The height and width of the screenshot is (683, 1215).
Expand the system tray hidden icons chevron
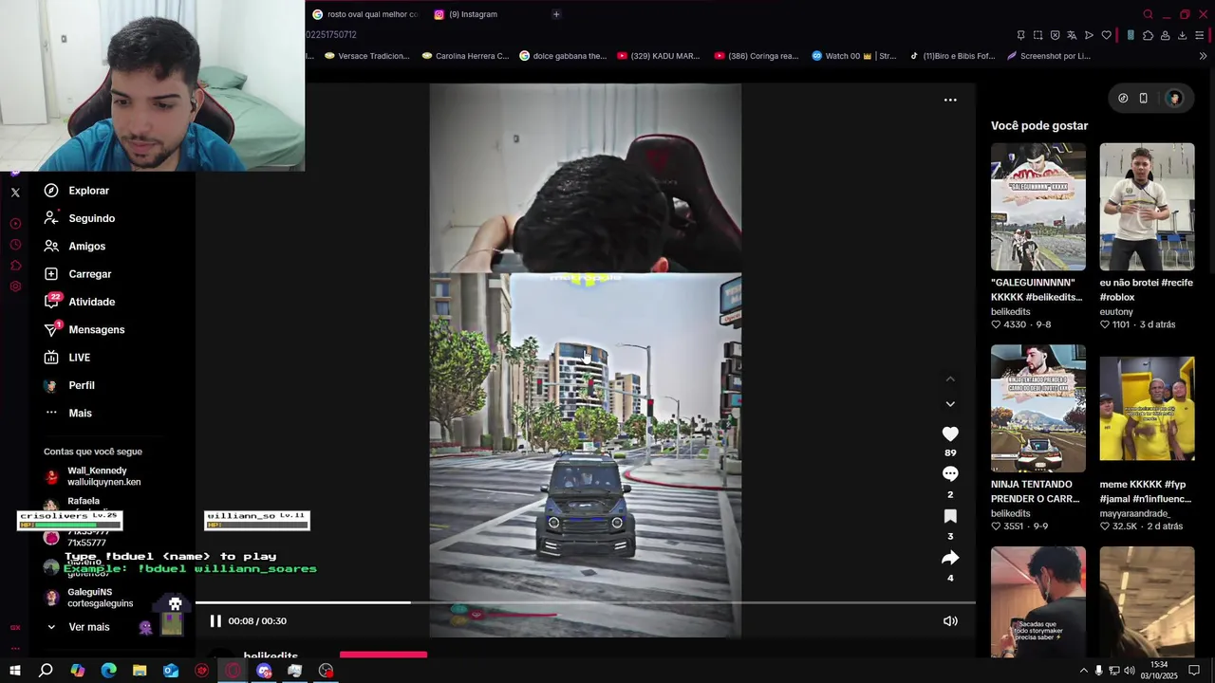coord(1083,671)
